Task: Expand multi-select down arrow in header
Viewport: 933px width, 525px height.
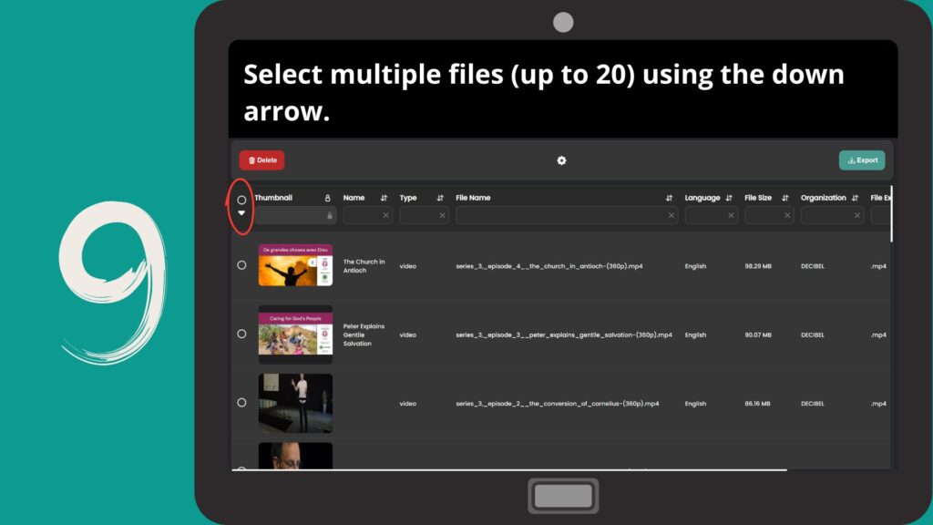Action: [x=241, y=213]
